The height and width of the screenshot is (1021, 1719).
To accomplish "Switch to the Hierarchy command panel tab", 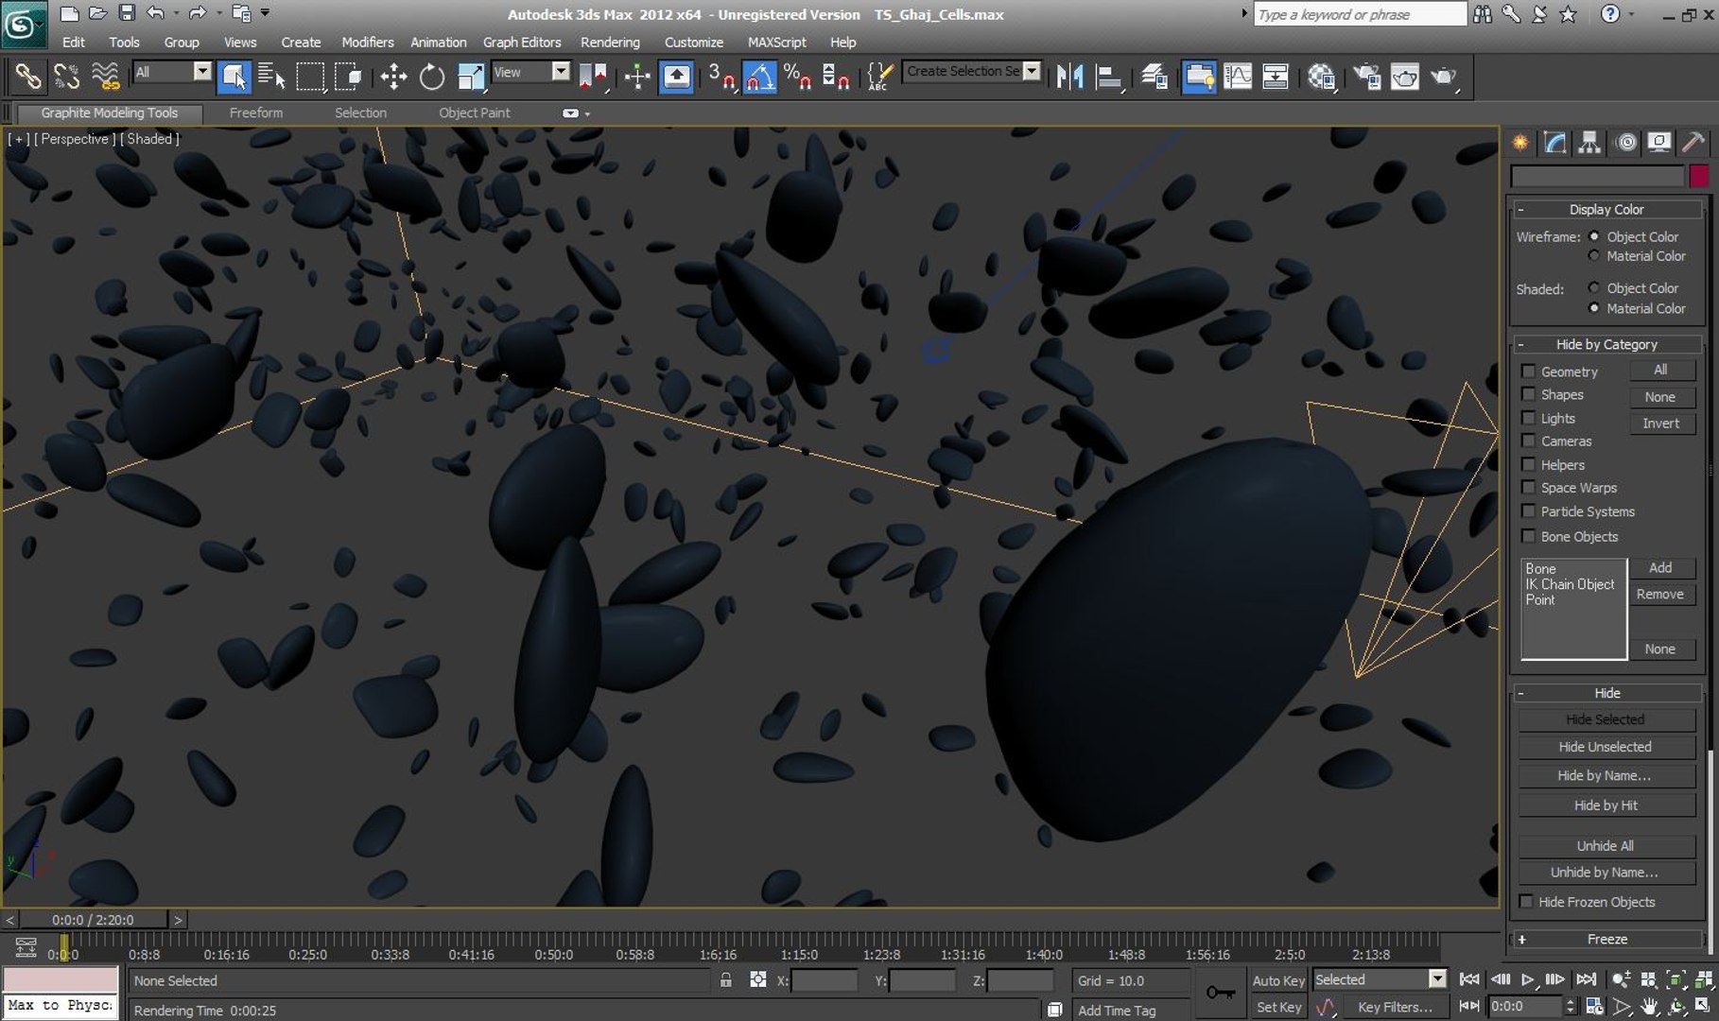I will [x=1589, y=143].
